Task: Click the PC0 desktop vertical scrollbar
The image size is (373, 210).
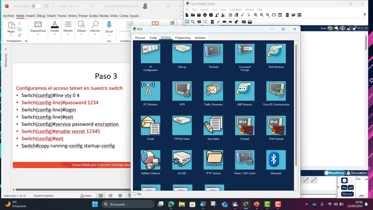Action: 297,105
